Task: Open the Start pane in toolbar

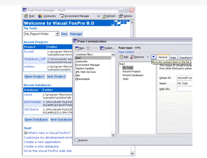Action: point(29,16)
